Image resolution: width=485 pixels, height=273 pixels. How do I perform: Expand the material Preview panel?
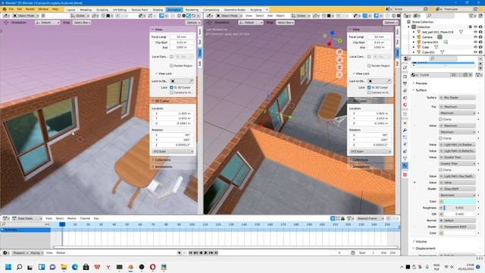tap(421, 83)
